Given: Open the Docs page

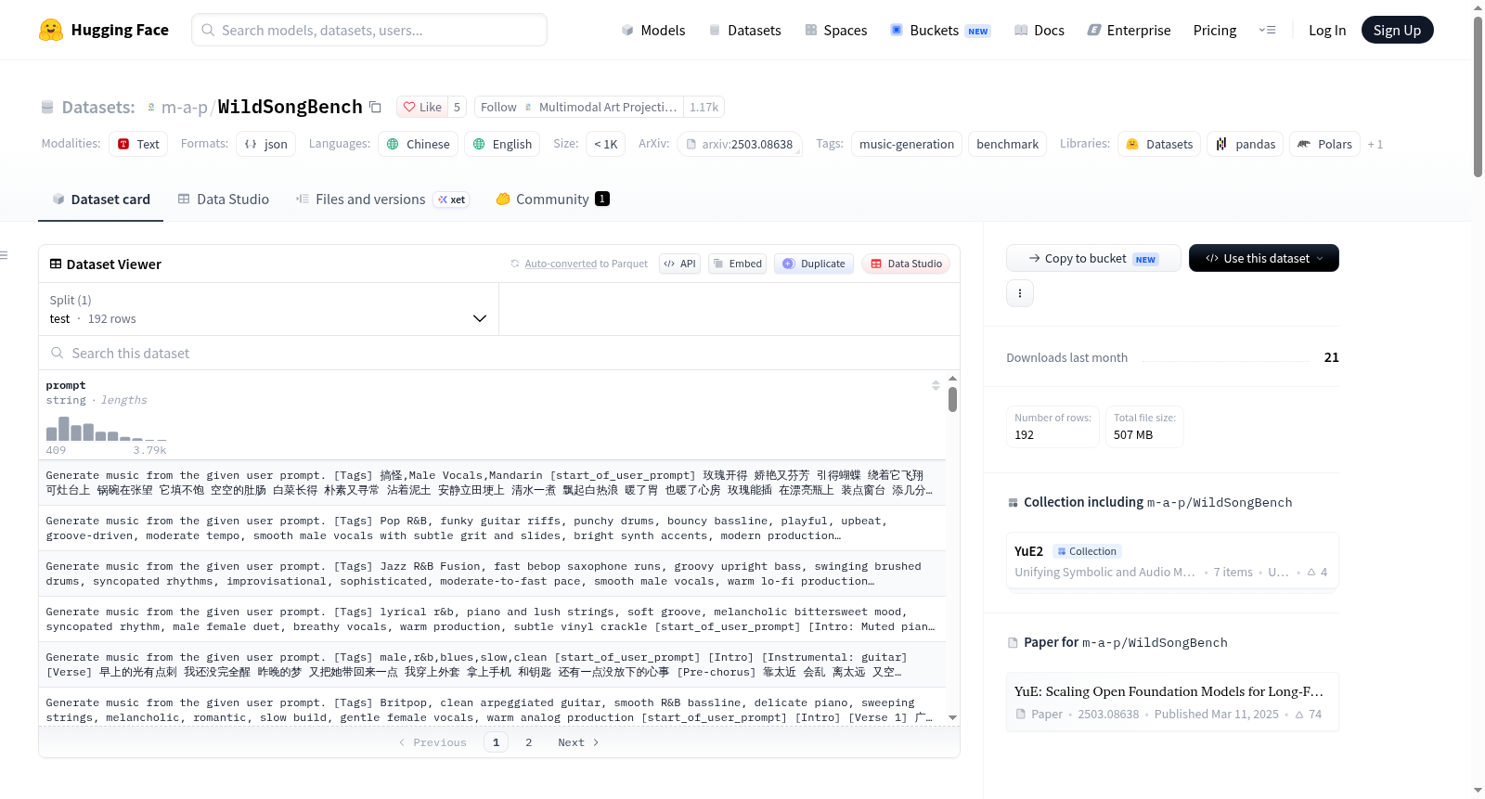Looking at the screenshot, I should click(x=1039, y=30).
